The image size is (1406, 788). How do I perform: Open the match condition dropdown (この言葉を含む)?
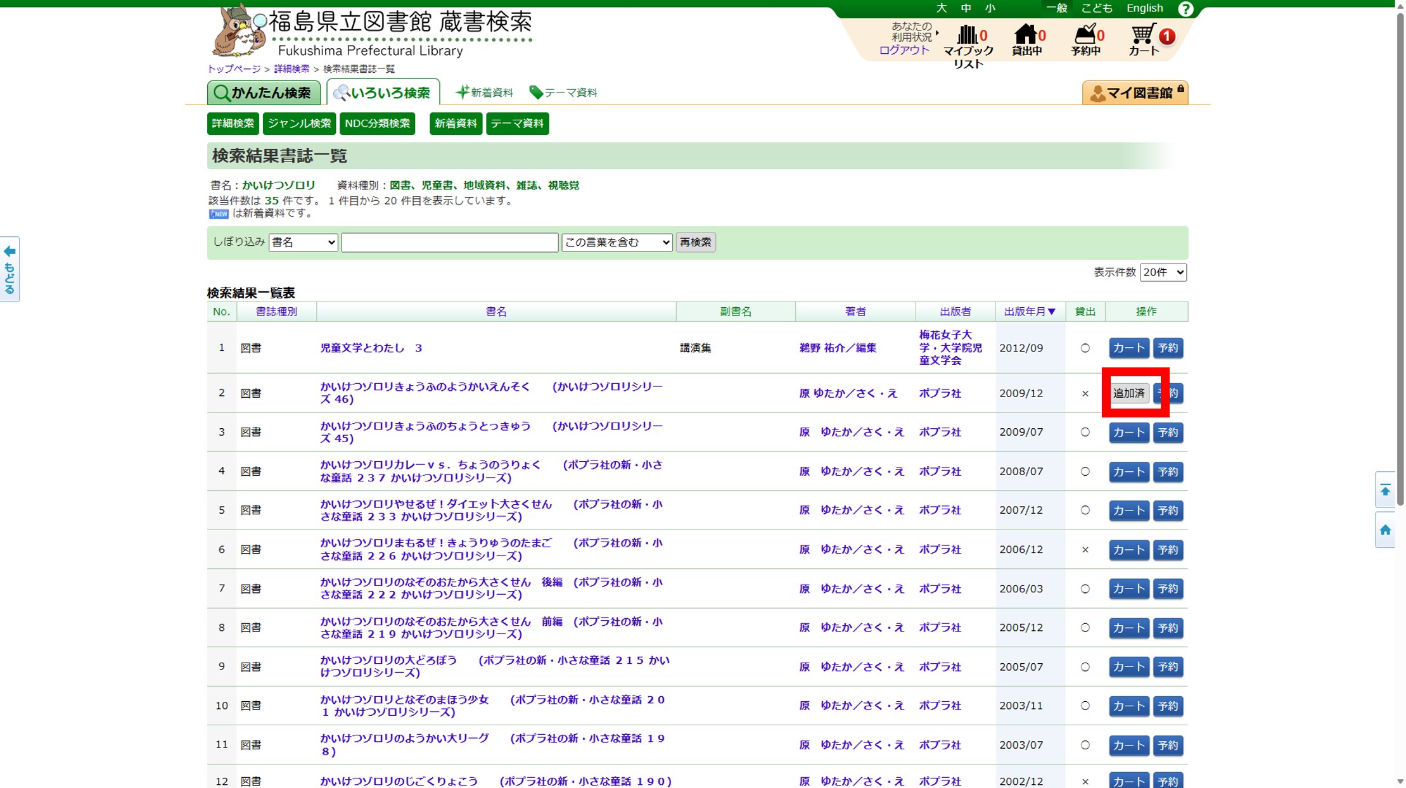pos(616,242)
